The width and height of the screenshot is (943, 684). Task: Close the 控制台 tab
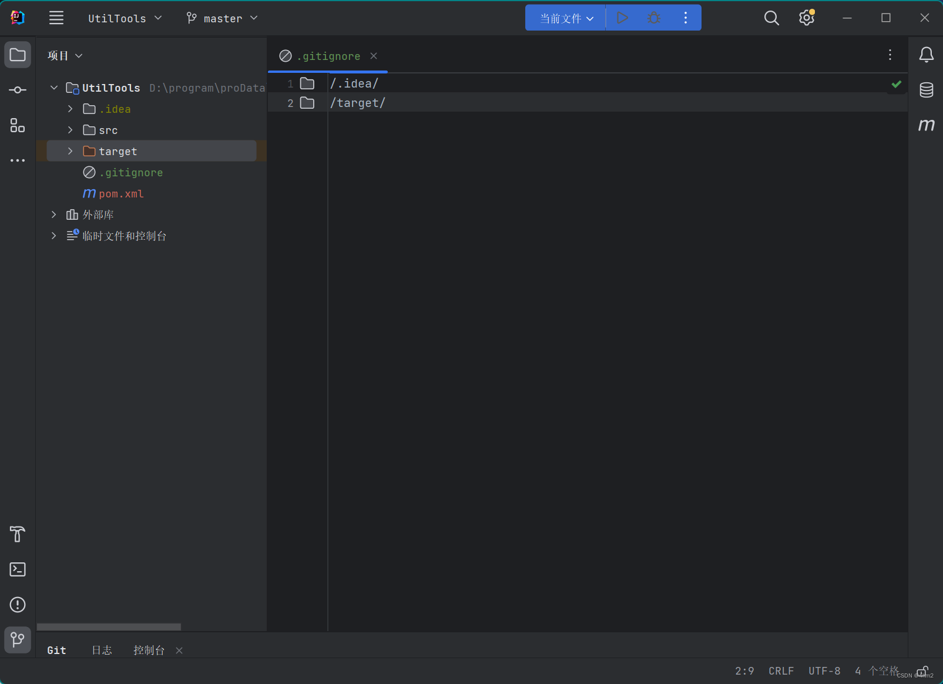point(179,651)
